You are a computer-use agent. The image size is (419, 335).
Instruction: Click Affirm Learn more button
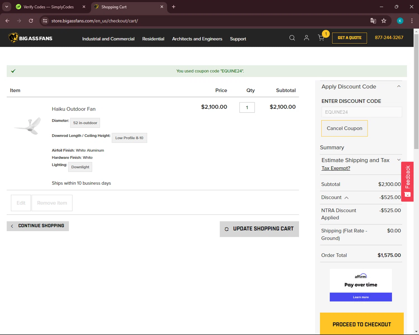pos(361,297)
